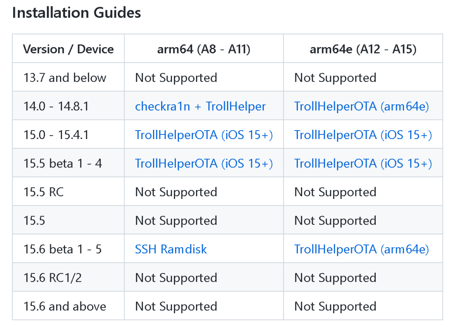Click the 15.5 beta 1 - 4 version cell
The width and height of the screenshot is (459, 326).
(x=62, y=163)
